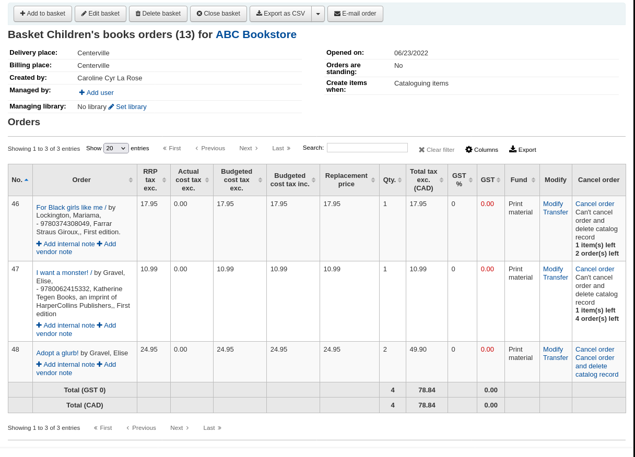Click the table Export download icon

tap(522, 149)
